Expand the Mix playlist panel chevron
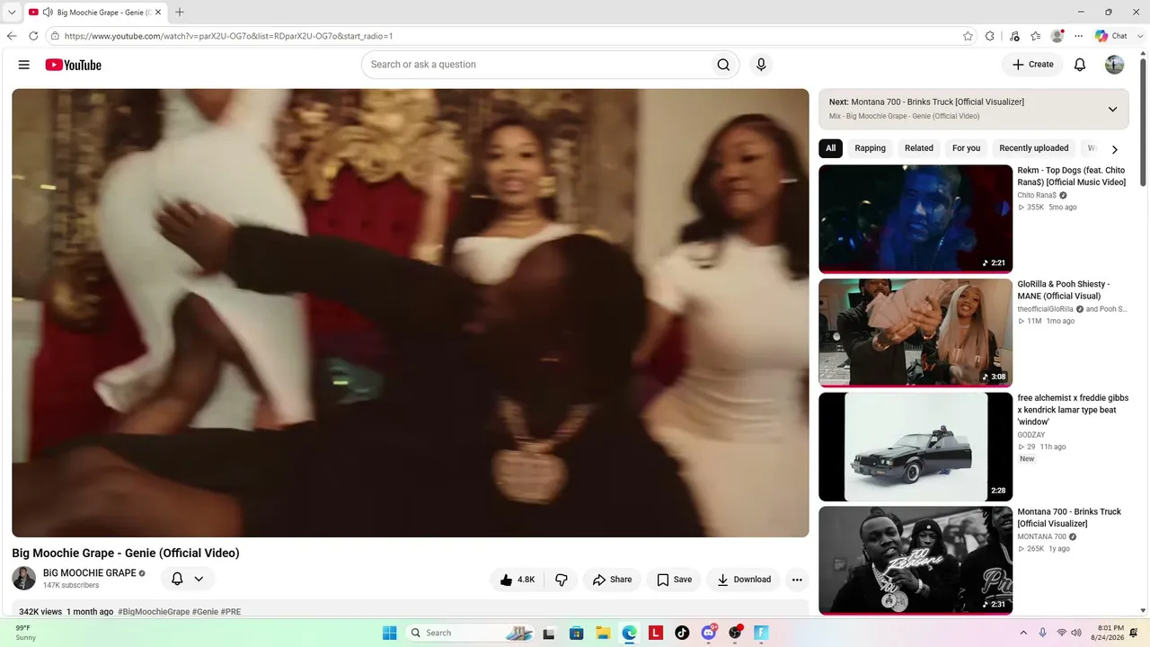Image resolution: width=1150 pixels, height=647 pixels. pos(1112,109)
